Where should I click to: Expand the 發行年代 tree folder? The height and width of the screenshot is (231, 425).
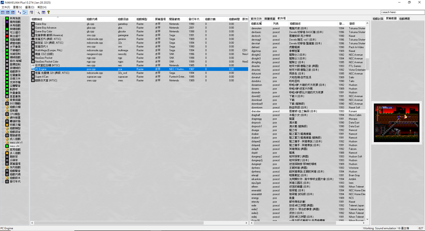[x=3, y=181]
